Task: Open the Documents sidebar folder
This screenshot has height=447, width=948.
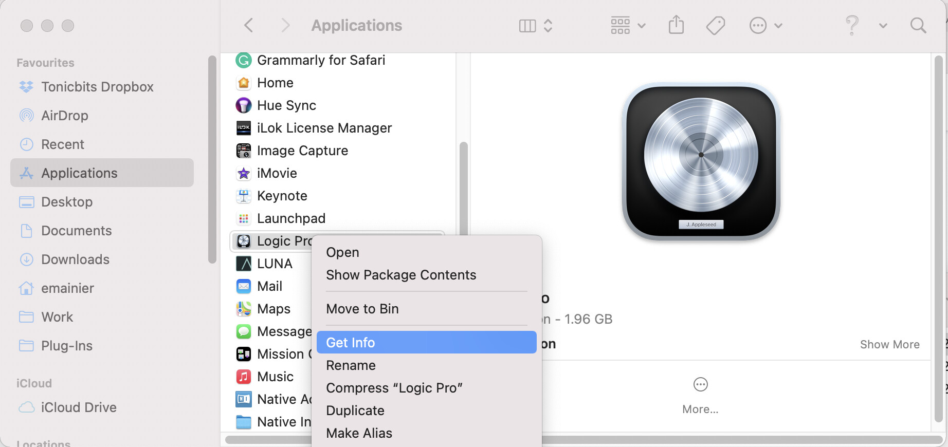Action: point(102,231)
